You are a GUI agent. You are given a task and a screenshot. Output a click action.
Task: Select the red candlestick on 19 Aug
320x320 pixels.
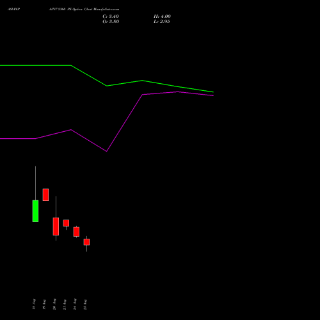click(x=45, y=195)
